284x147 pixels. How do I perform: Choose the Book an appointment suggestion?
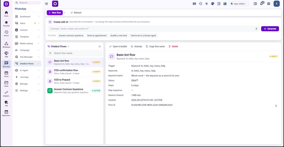coord(97,36)
